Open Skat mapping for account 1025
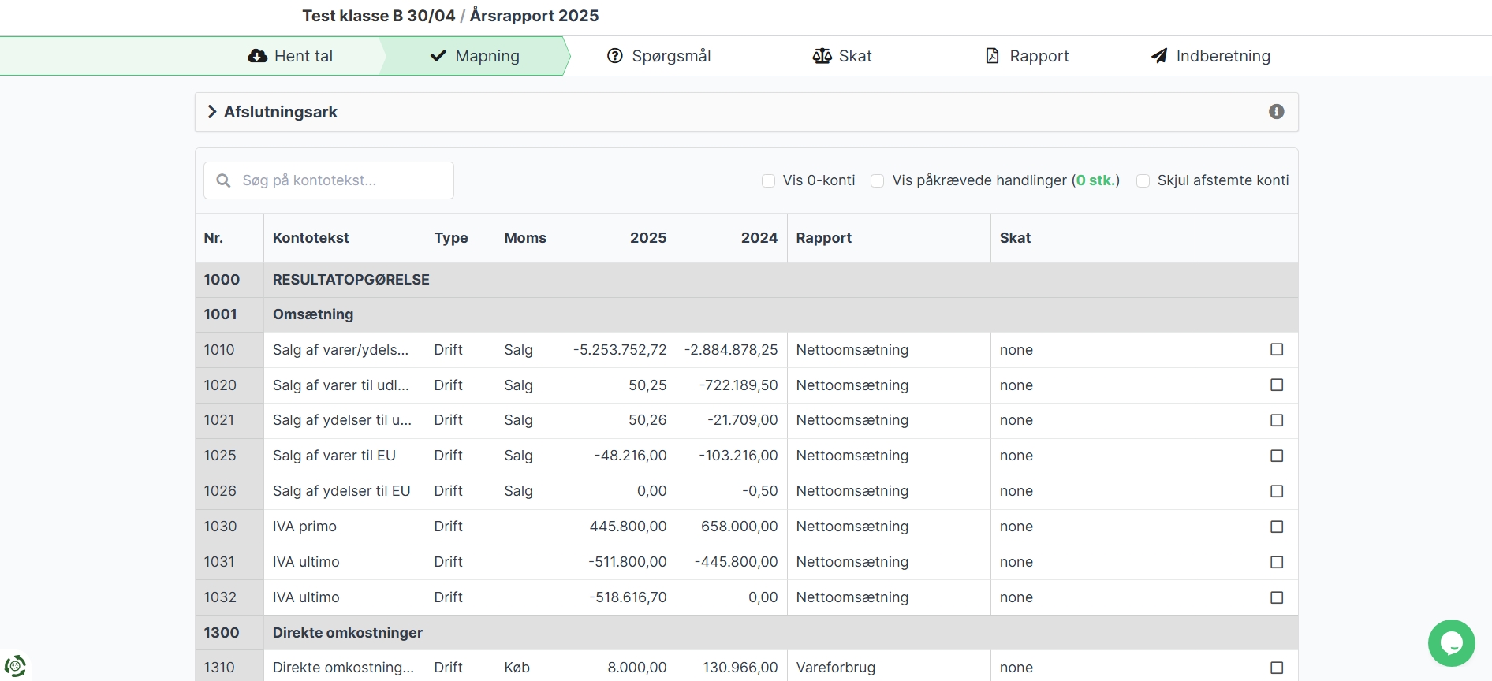 coord(1016,456)
